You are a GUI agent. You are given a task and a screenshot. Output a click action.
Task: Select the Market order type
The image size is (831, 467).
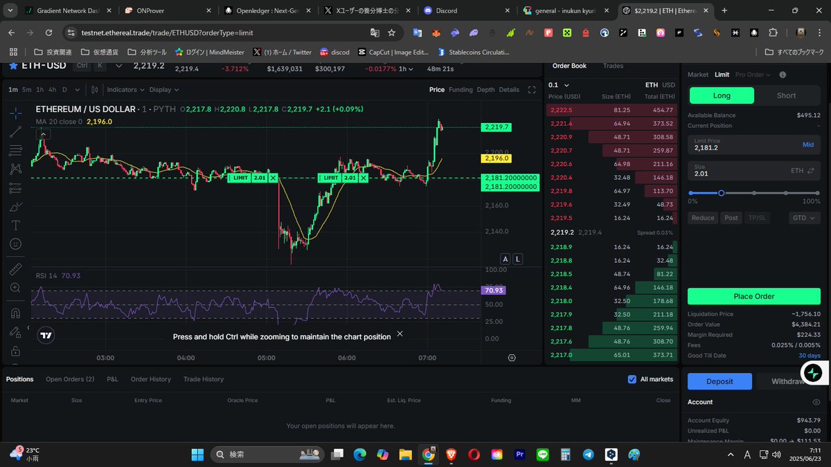click(698, 75)
